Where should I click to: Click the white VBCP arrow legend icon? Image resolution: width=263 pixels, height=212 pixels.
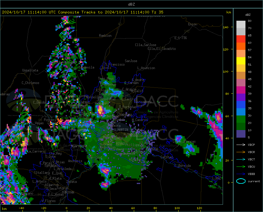[241, 145]
